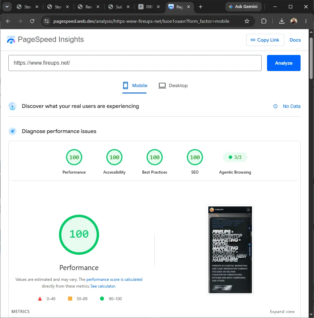Open 'performance score is calculated' link
314x318 pixels.
click(x=114, y=279)
